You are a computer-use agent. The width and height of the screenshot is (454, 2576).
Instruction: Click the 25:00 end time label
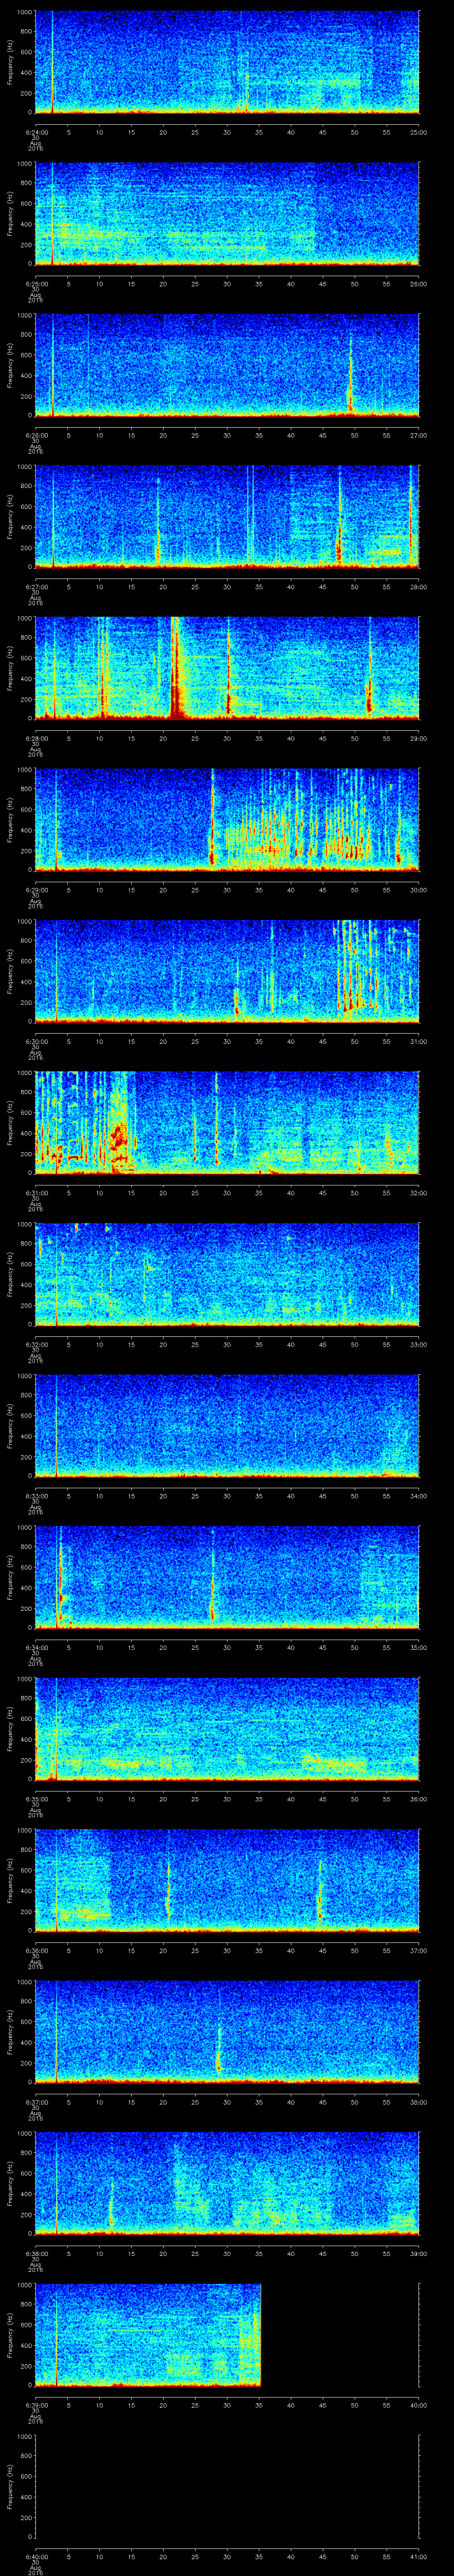(418, 132)
